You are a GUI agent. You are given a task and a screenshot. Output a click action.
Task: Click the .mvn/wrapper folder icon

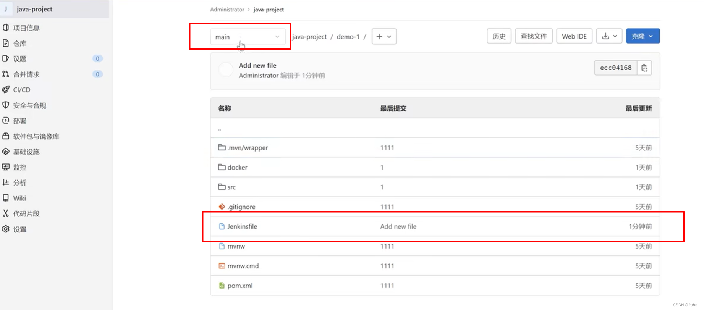pyautogui.click(x=222, y=147)
